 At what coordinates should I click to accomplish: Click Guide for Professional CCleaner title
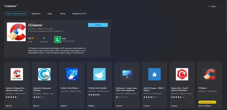tap(42, 89)
